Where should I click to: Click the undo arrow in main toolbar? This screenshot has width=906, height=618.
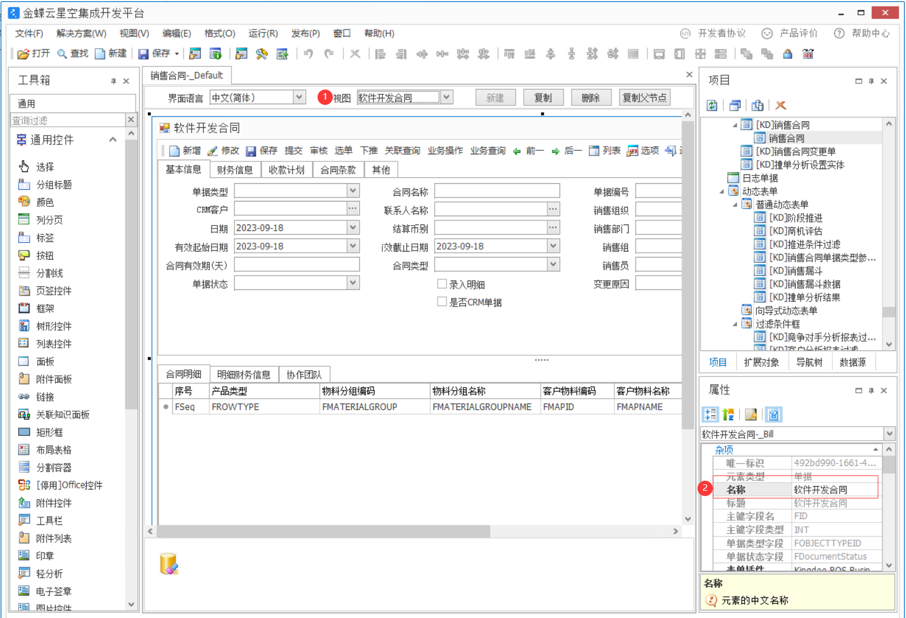click(308, 54)
